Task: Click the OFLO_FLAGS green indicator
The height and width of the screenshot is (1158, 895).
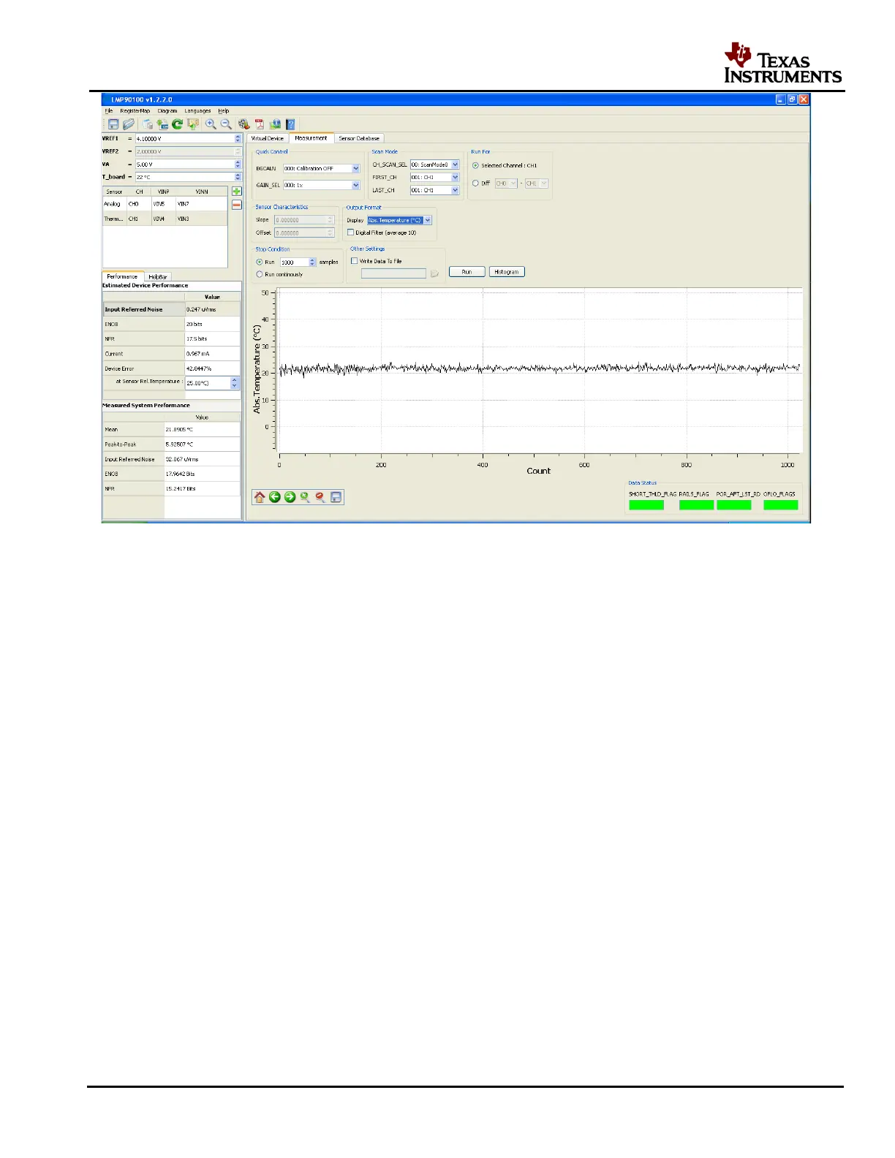Action: tap(781, 505)
